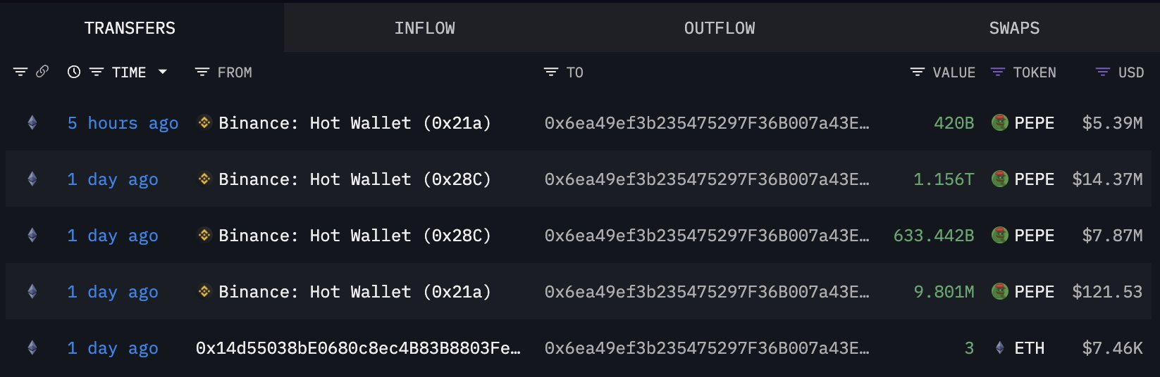This screenshot has width=1160, height=377.
Task: Open Binance: Hot Wallet (0x28C) with 633.442B
Action: point(354,236)
